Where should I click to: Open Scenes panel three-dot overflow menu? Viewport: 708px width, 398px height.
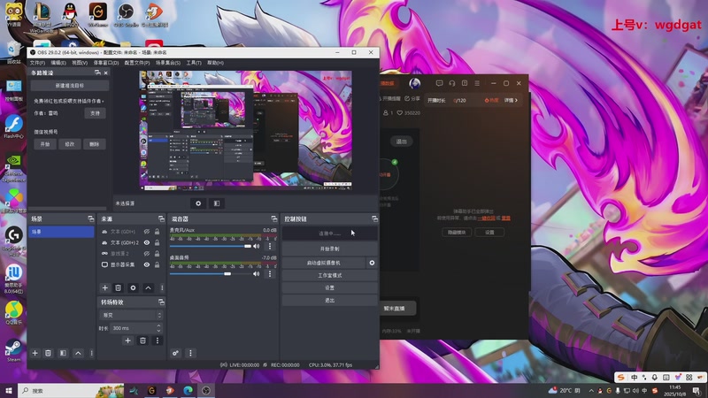[x=92, y=353]
